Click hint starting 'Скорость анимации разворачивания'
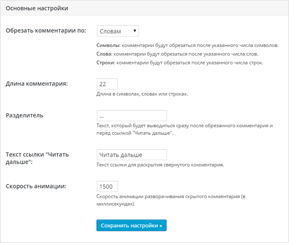 [x=171, y=200]
